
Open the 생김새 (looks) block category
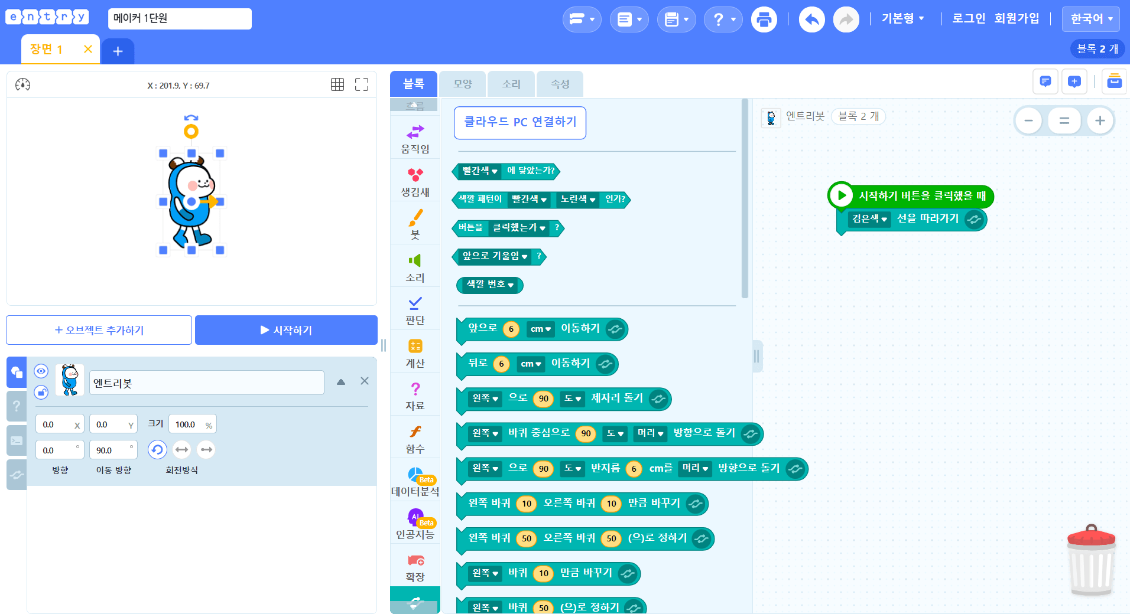415,181
